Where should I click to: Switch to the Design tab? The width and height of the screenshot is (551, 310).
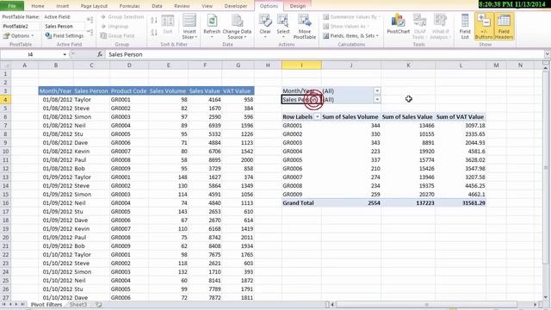tap(298, 6)
